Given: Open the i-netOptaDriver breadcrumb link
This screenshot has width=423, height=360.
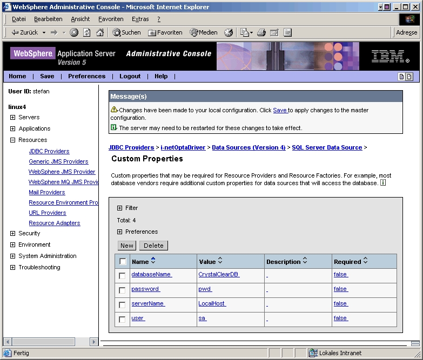Looking at the screenshot, I should coord(183,147).
